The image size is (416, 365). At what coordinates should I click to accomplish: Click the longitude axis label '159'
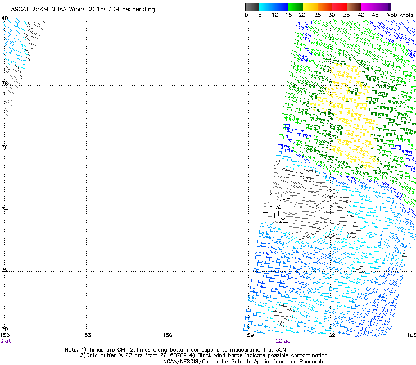[248, 335]
